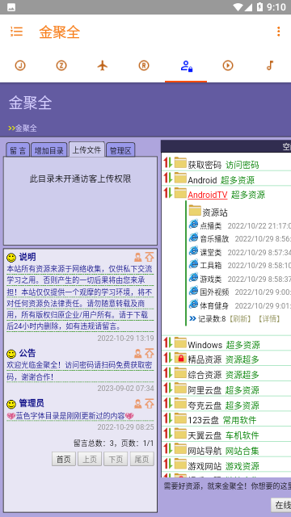Expand the 游戏网站 folder
The height and width of the screenshot is (517, 291).
click(x=205, y=466)
